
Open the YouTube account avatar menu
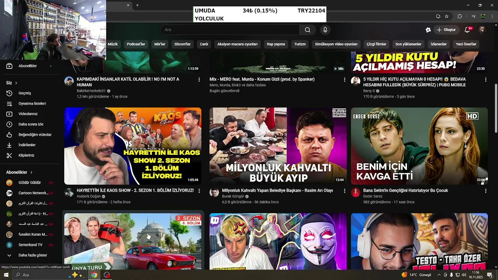click(482, 30)
